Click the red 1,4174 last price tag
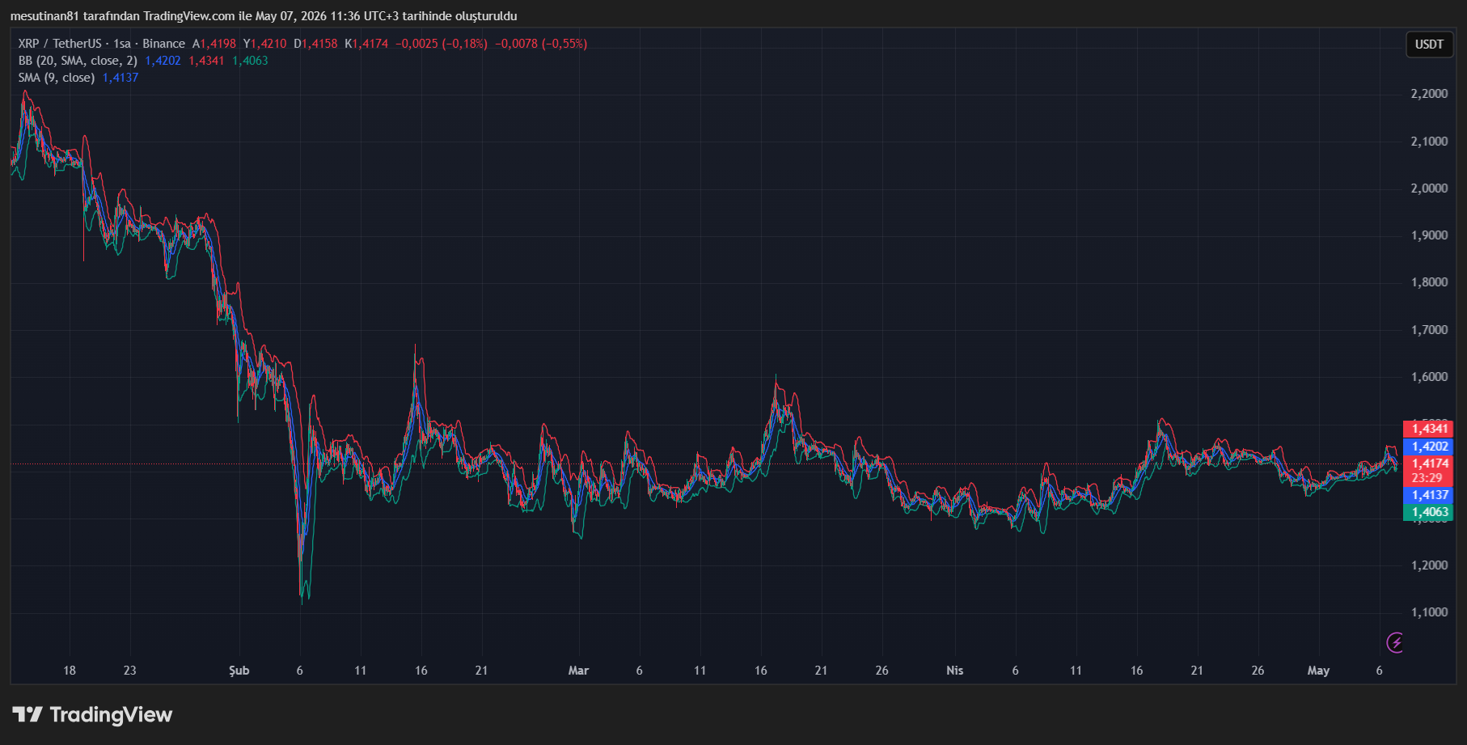This screenshot has height=745, width=1467. [x=1429, y=464]
